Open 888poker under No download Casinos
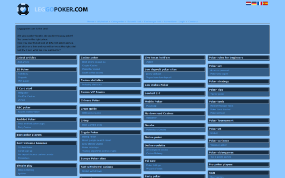The image size is (285, 178). (x=151, y=118)
